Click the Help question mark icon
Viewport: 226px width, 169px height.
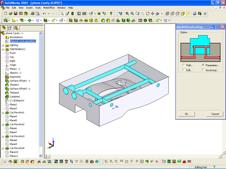click(111, 14)
